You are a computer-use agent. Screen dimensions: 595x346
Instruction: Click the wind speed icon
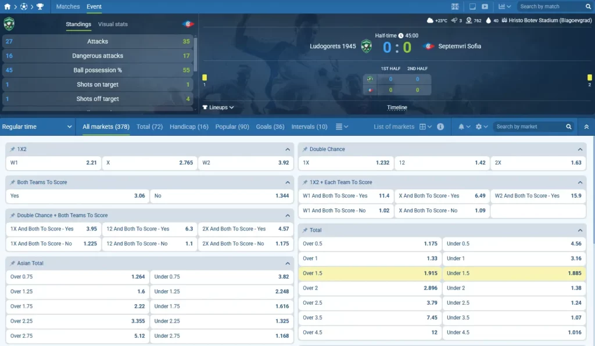454,20
